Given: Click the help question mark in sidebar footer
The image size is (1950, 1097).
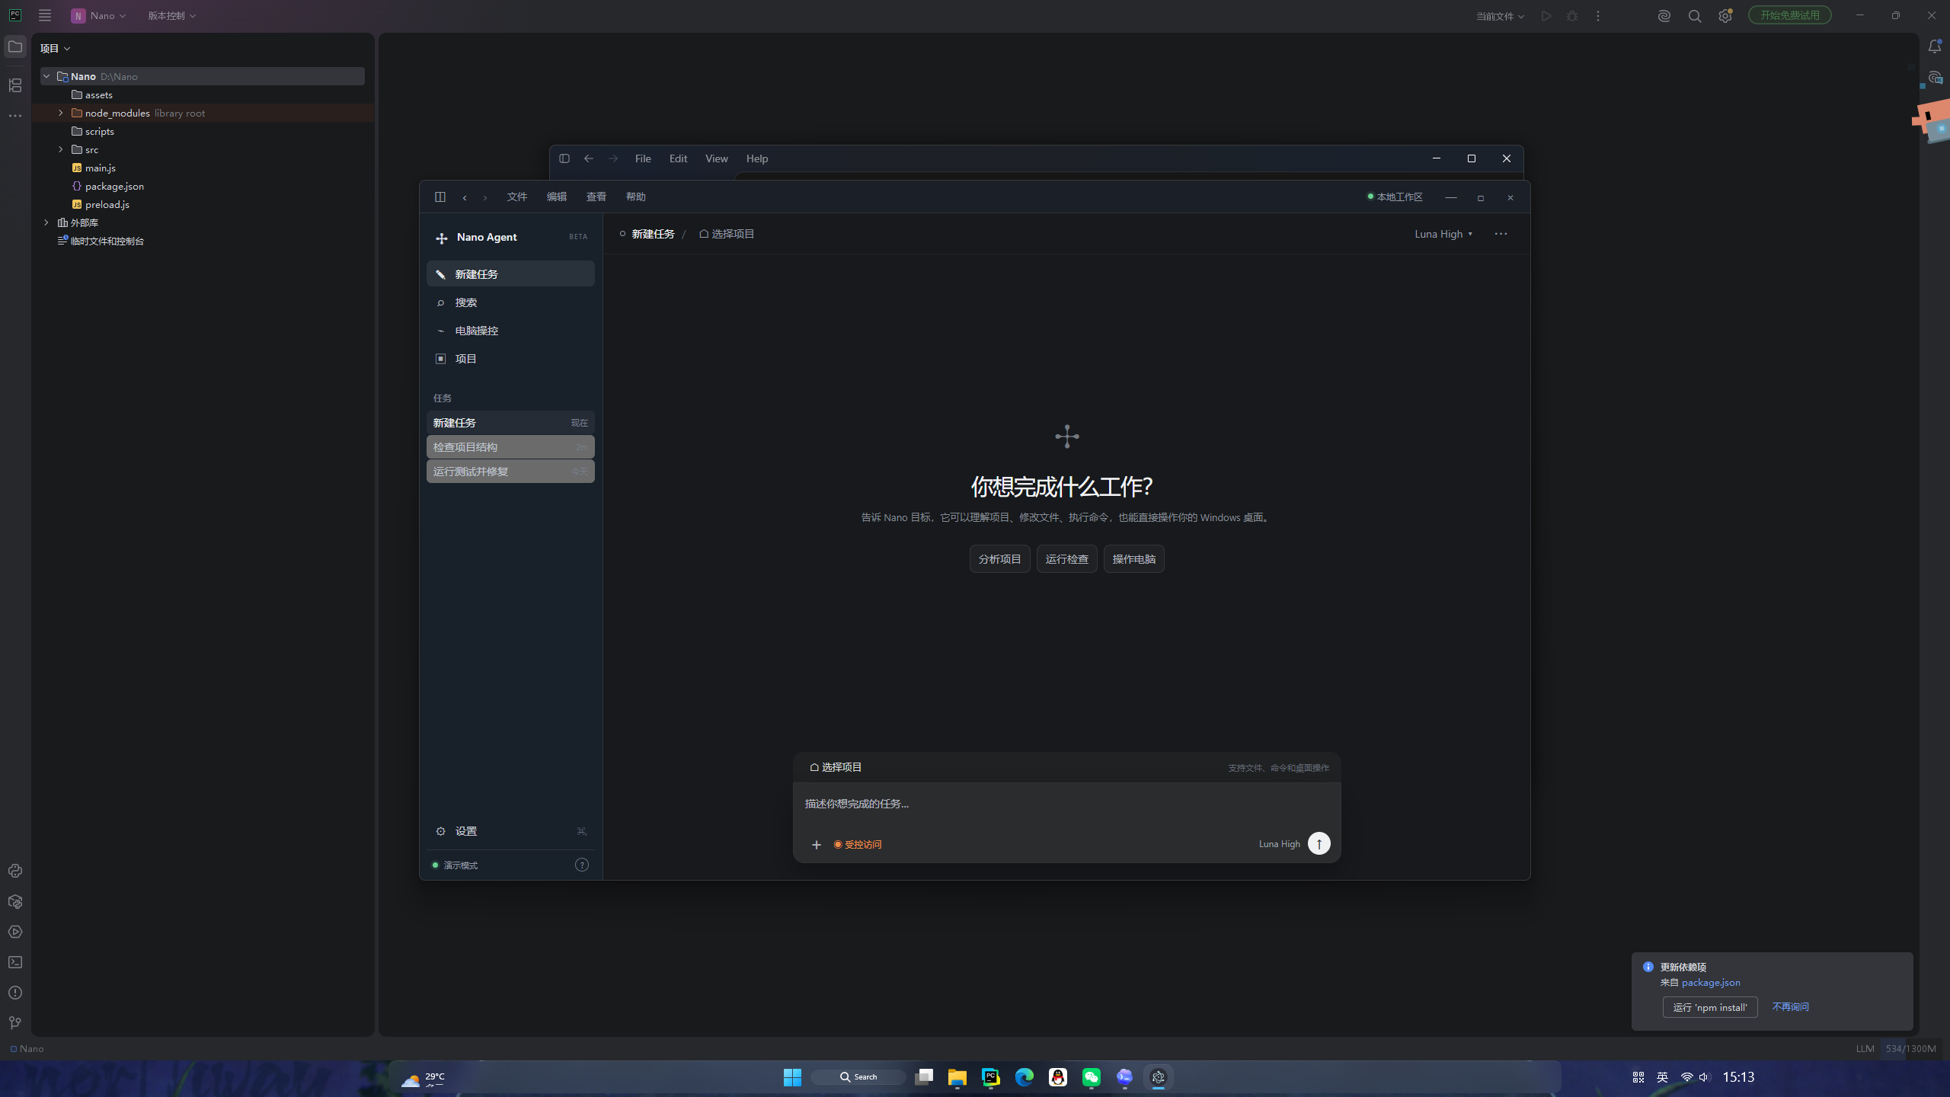Looking at the screenshot, I should click(x=582, y=865).
